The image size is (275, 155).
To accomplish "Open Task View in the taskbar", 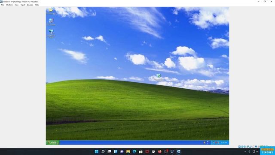I will [109, 152].
